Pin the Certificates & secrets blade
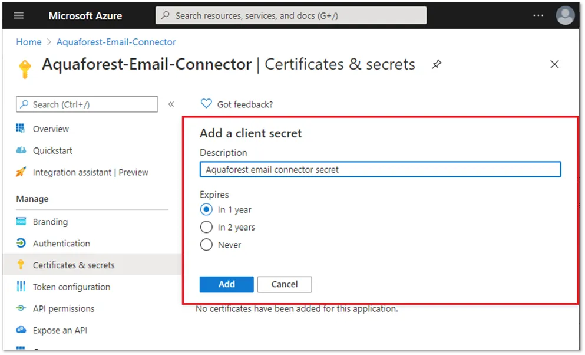This screenshot has width=585, height=355. click(437, 64)
